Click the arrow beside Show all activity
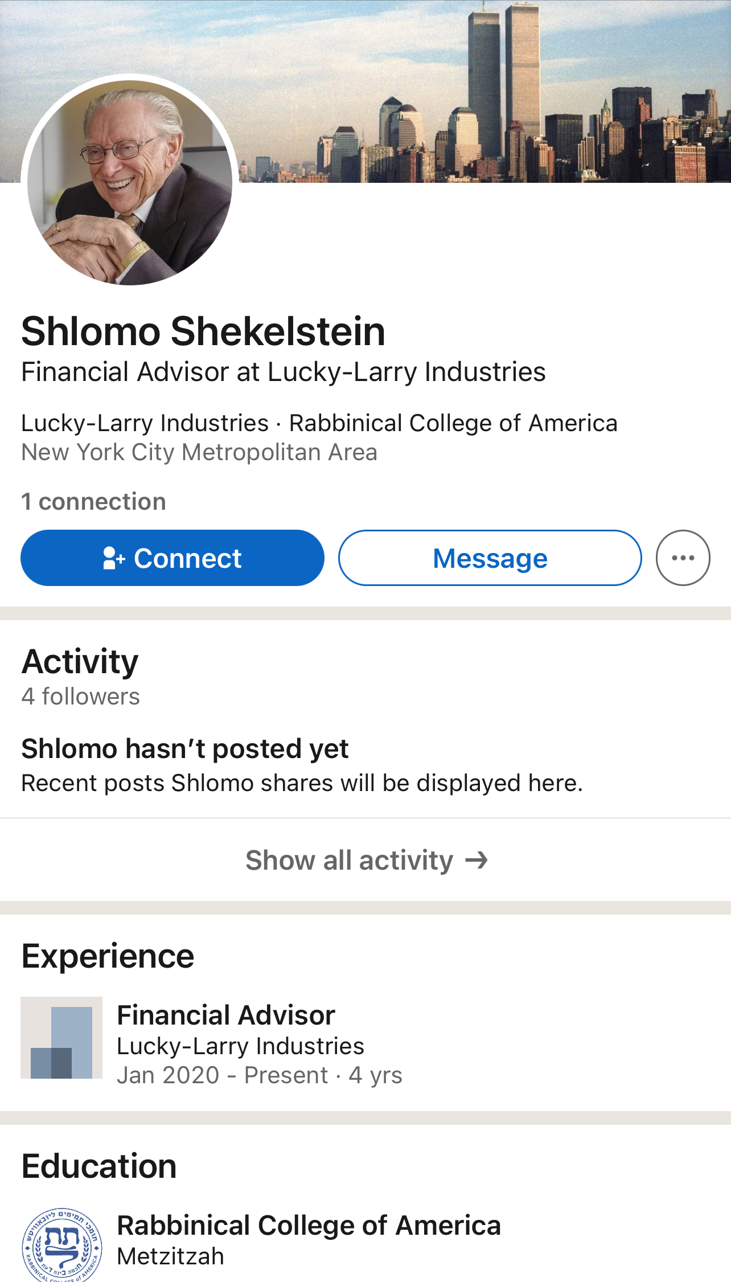Image resolution: width=731 pixels, height=1282 pixels. (477, 860)
